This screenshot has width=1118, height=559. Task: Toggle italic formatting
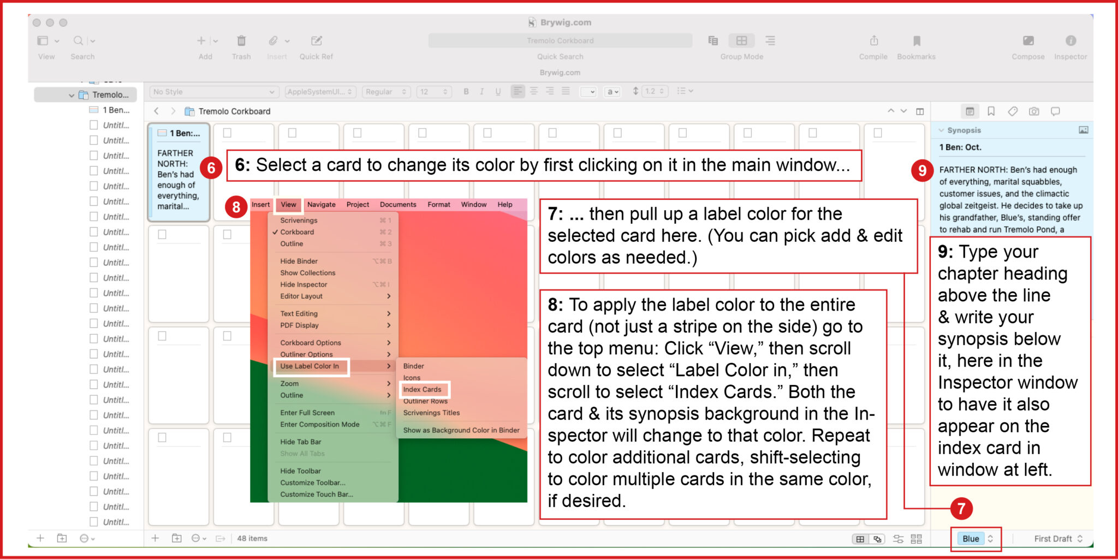481,92
